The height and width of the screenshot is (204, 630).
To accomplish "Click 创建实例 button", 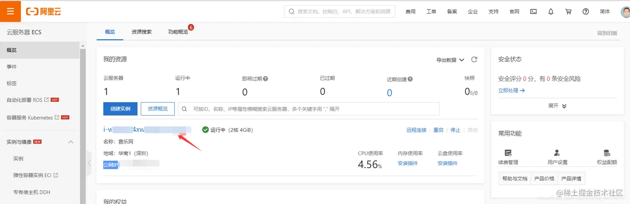I will 120,109.
